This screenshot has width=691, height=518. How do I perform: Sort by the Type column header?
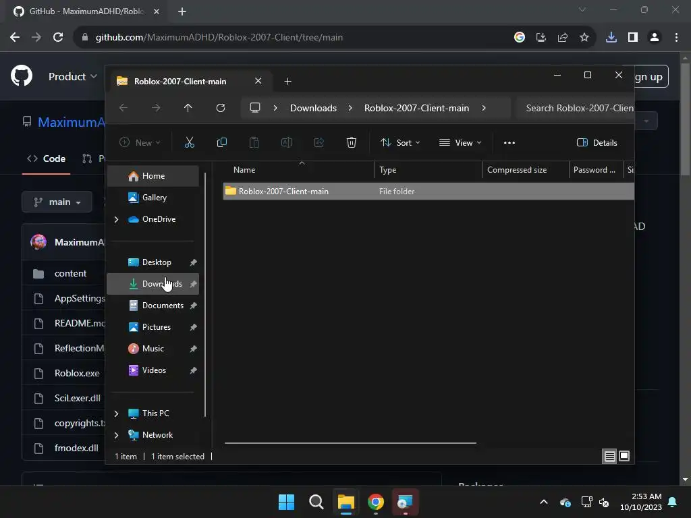coord(429,169)
